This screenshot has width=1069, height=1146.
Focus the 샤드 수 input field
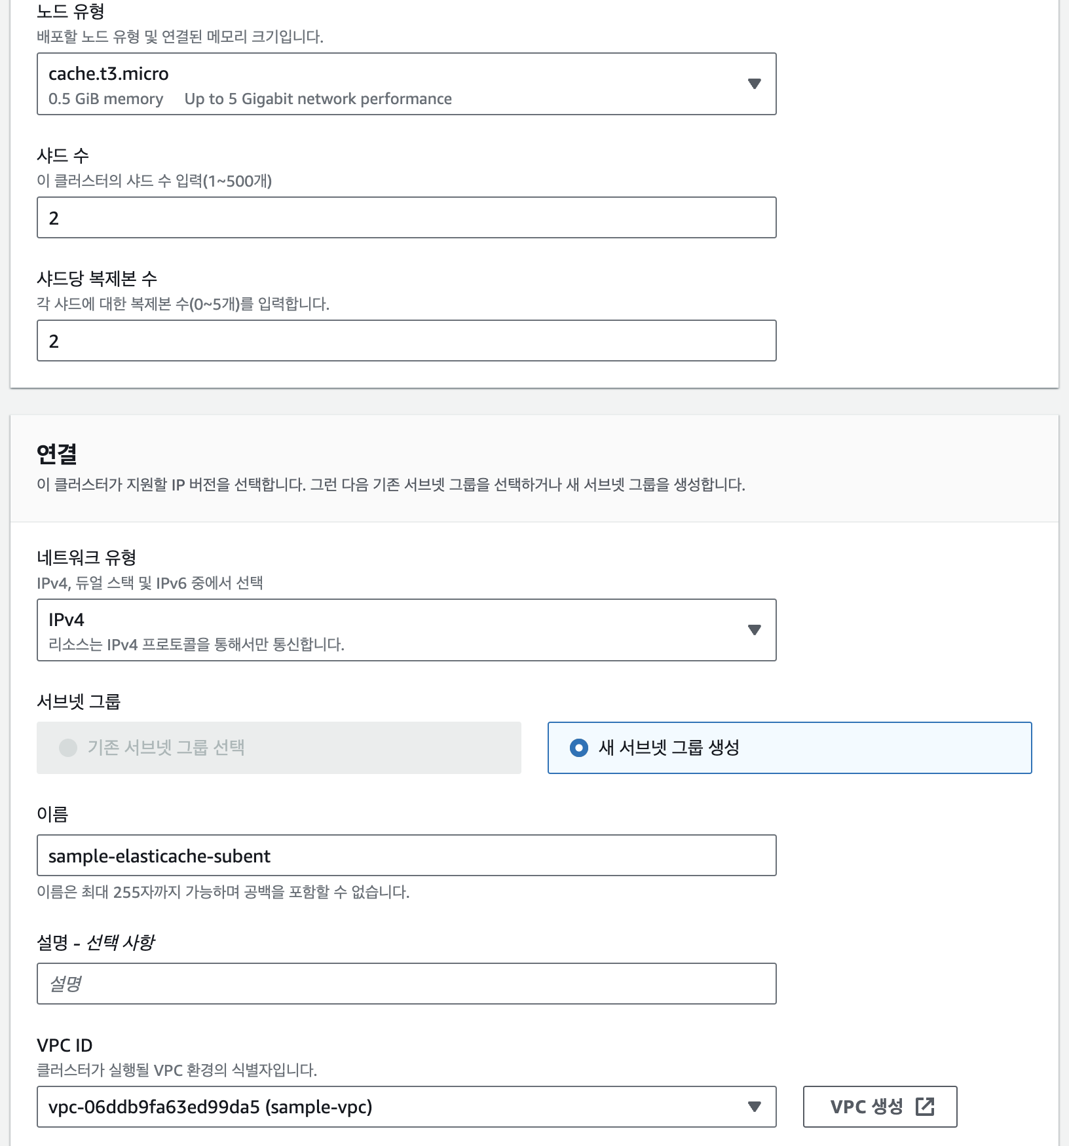click(406, 217)
